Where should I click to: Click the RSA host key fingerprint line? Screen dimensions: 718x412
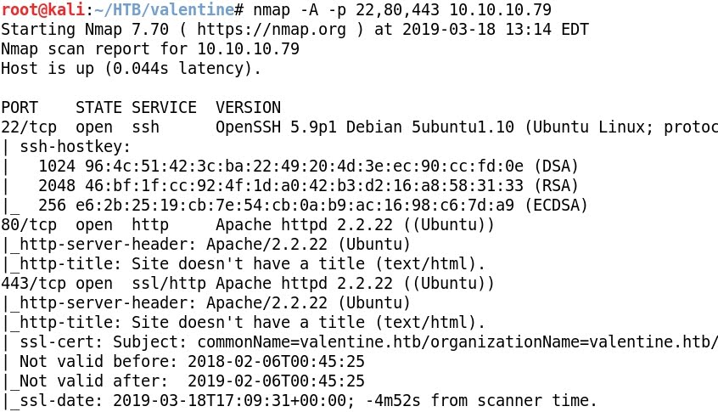coord(308,185)
